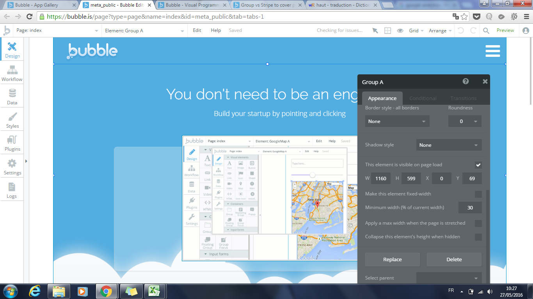533x299 pixels.
Task: Reload the current browser page
Action: tap(29, 16)
